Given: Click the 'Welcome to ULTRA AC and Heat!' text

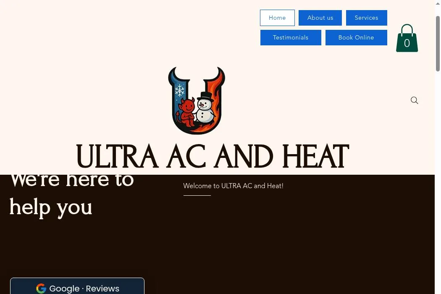Looking at the screenshot, I should 233,186.
